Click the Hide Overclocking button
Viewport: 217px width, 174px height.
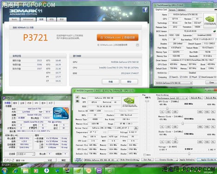(x=129, y=160)
